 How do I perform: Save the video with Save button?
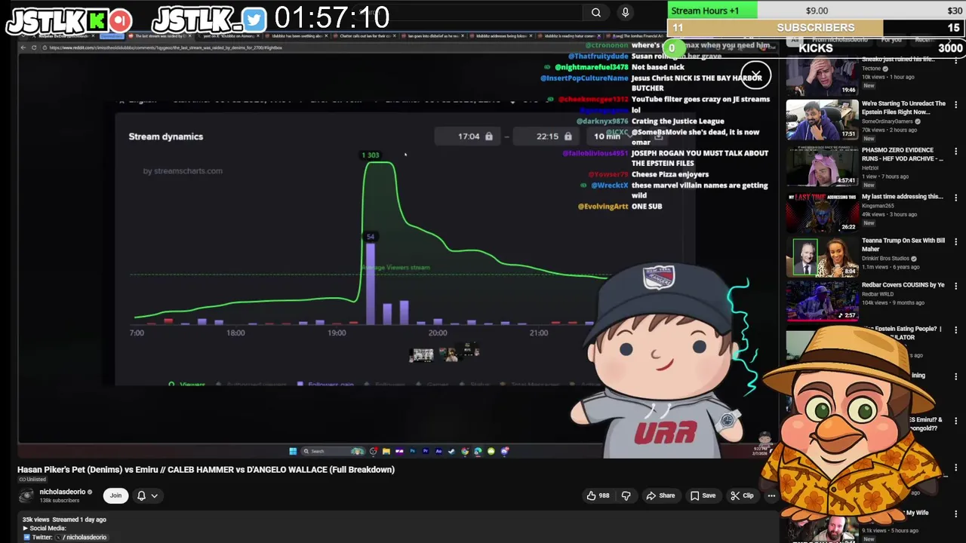coord(702,495)
